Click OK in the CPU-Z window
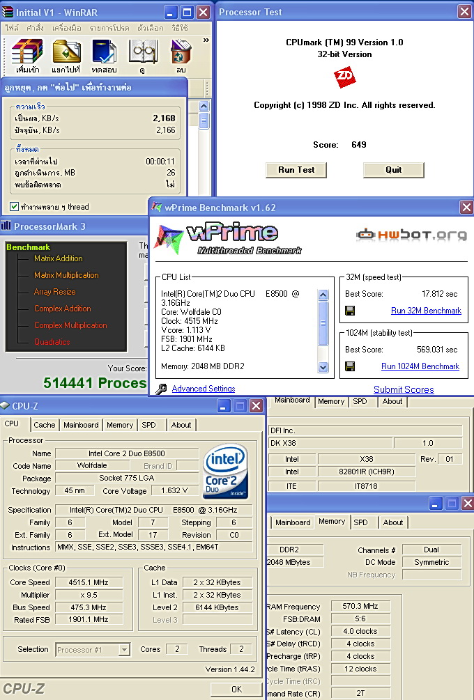474x700 pixels. [236, 690]
